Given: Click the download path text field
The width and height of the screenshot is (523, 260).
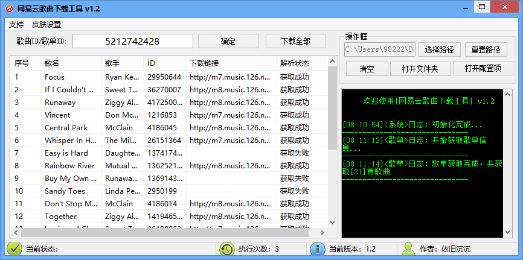Looking at the screenshot, I should [380, 49].
